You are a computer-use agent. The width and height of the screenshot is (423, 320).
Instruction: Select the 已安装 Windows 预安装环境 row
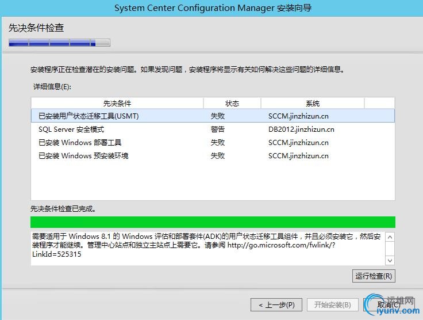point(83,155)
